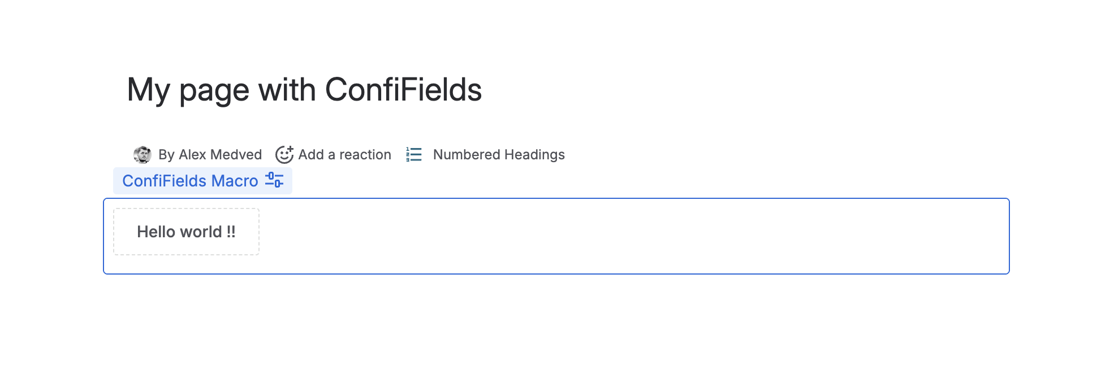Click the Hello world !! field
Viewport: 1114px width, 374px height.
point(186,232)
